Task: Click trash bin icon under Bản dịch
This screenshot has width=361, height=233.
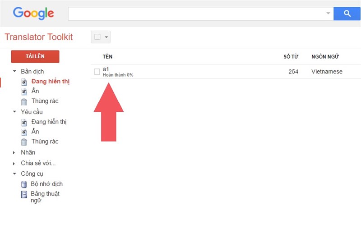Action: click(24, 101)
